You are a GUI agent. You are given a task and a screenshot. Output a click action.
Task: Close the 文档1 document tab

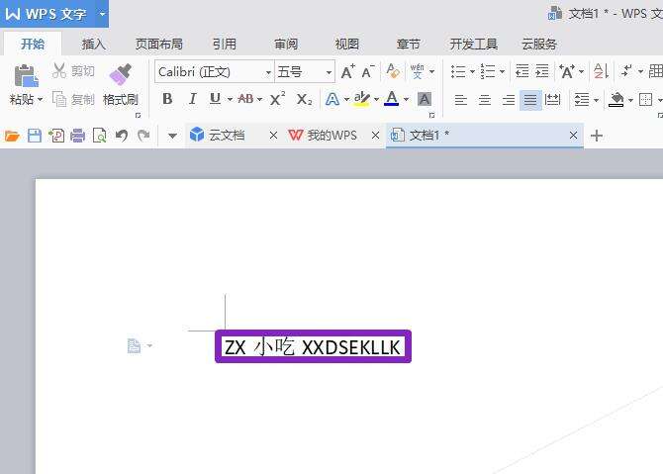[x=573, y=136]
